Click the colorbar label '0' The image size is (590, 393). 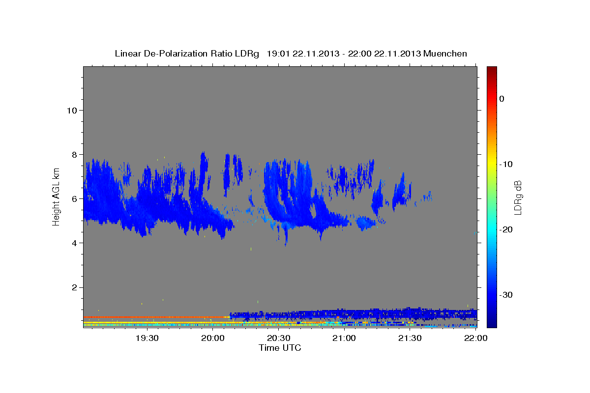[x=501, y=99]
